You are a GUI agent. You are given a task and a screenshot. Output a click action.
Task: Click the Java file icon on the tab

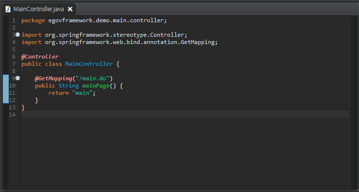click(8, 9)
